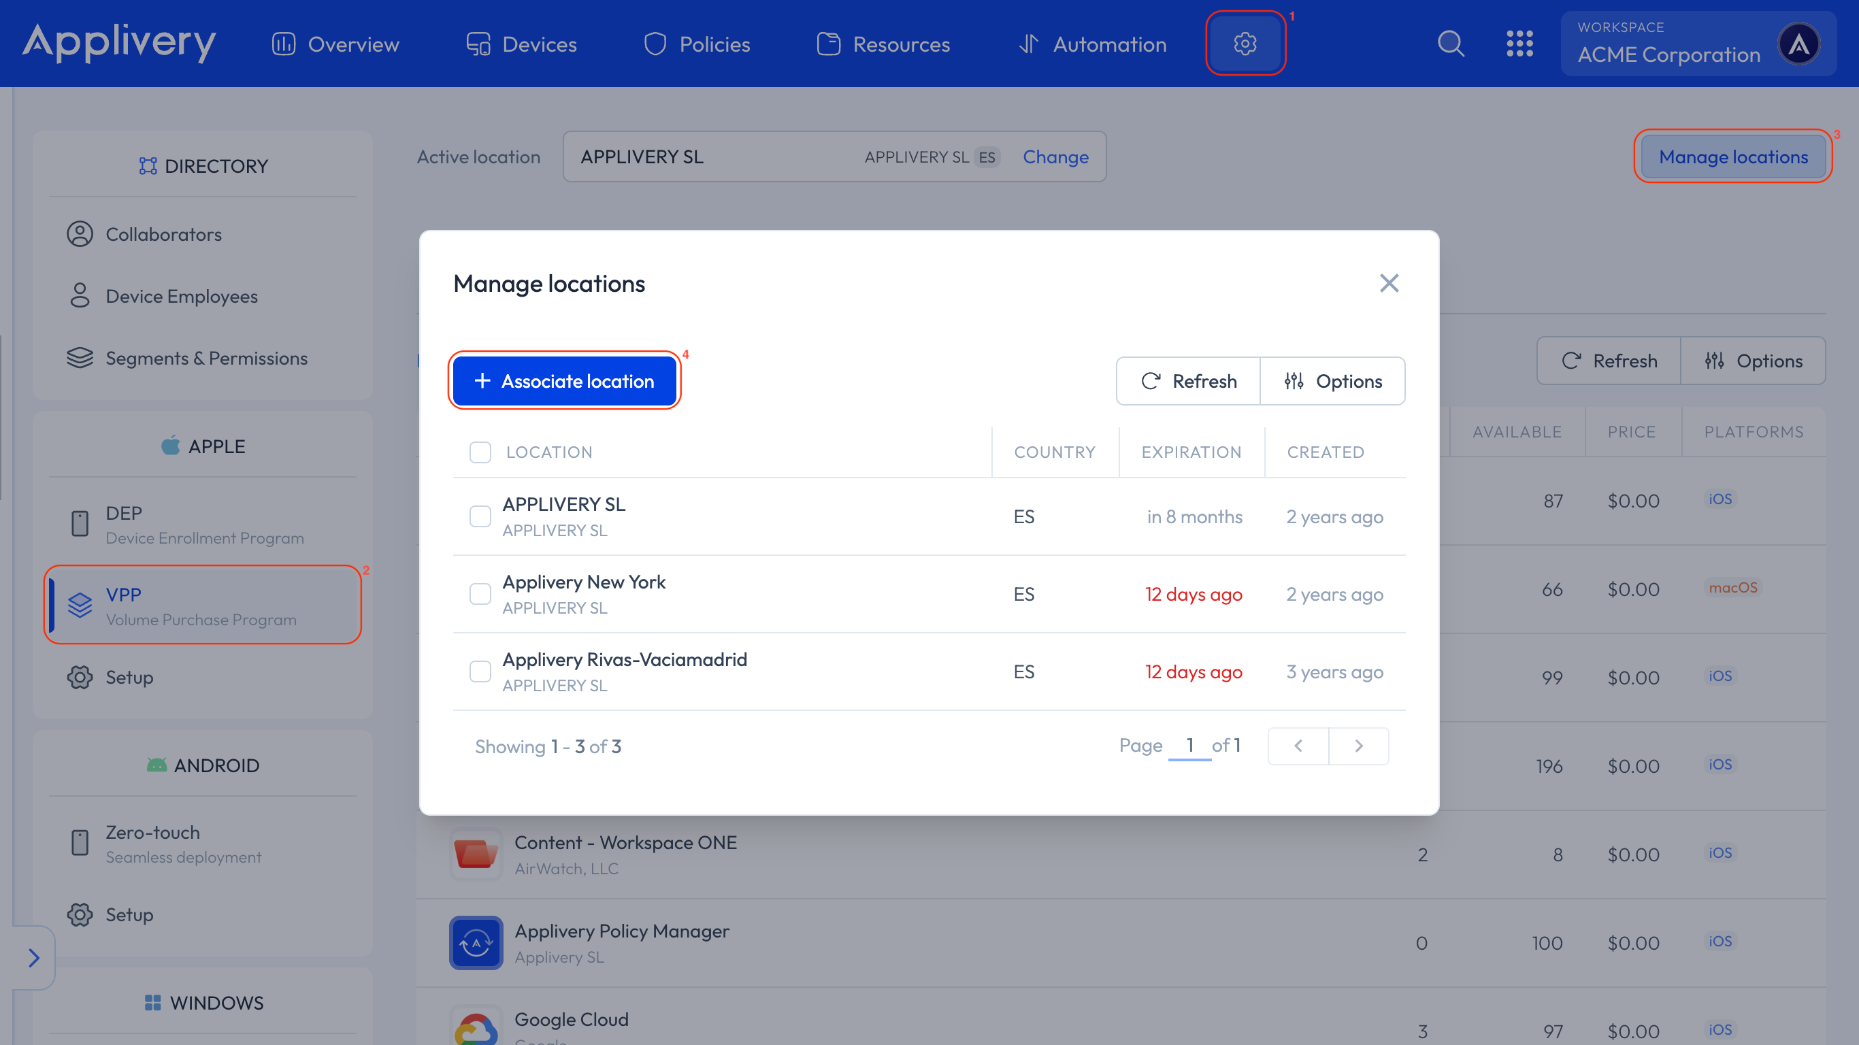
Task: Click the ACME Corporation workspace avatar
Action: click(1799, 44)
